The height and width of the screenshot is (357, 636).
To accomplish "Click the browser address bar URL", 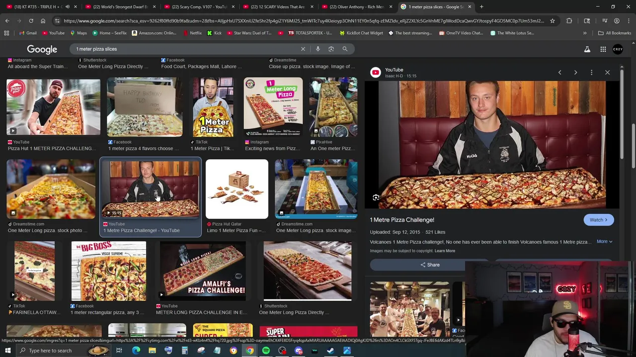I will pyautogui.click(x=303, y=21).
